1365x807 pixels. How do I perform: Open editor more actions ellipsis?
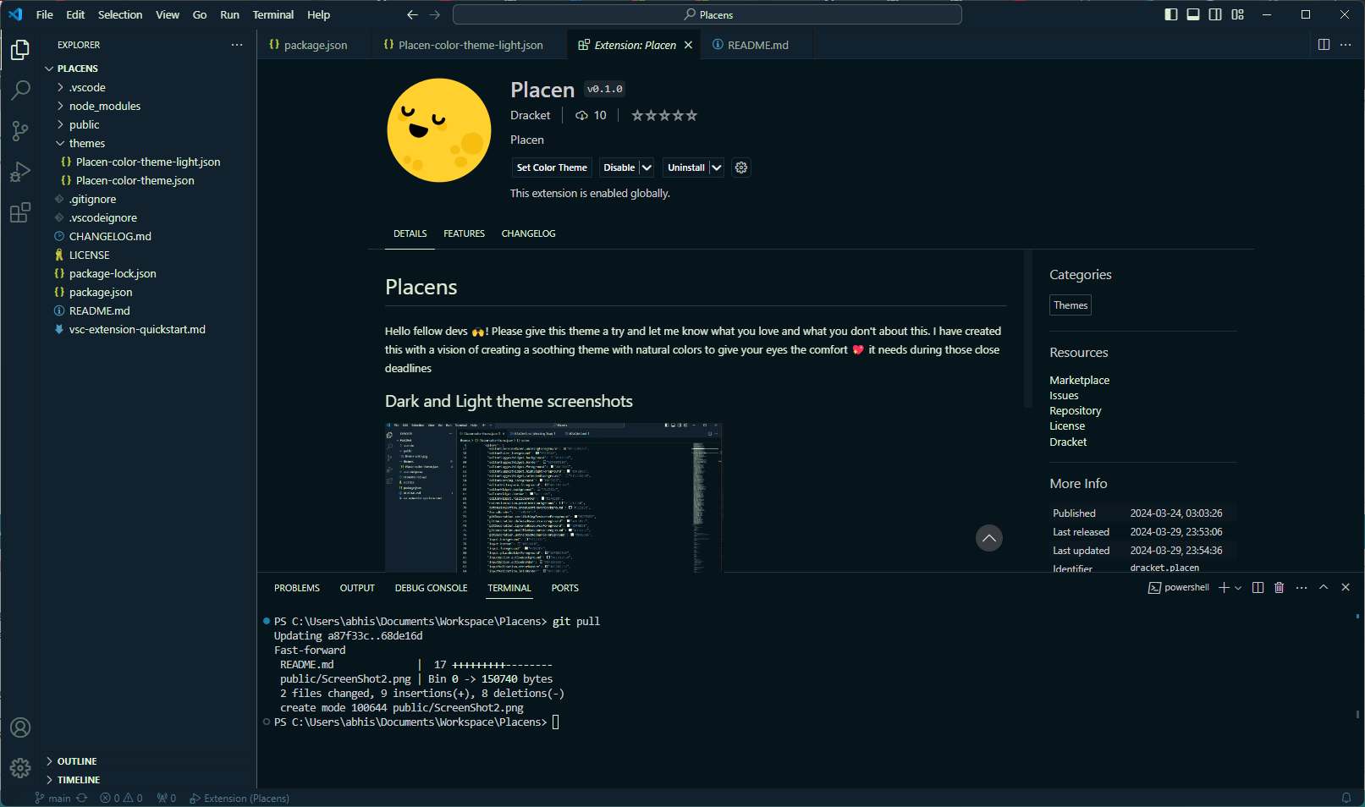(x=1346, y=45)
